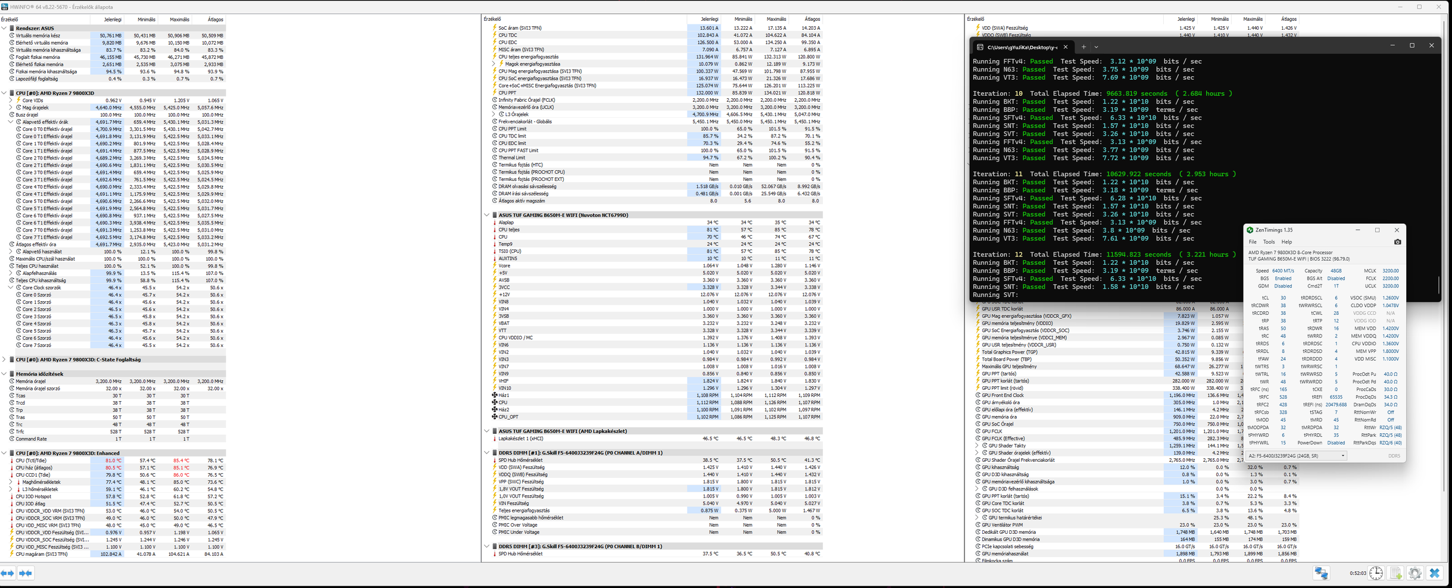The height and width of the screenshot is (588, 1452).
Task: Click the terminal tab icon
Action: click(980, 47)
